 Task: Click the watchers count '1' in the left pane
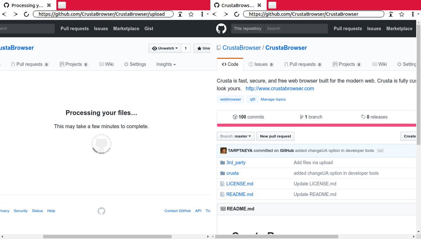[186, 48]
